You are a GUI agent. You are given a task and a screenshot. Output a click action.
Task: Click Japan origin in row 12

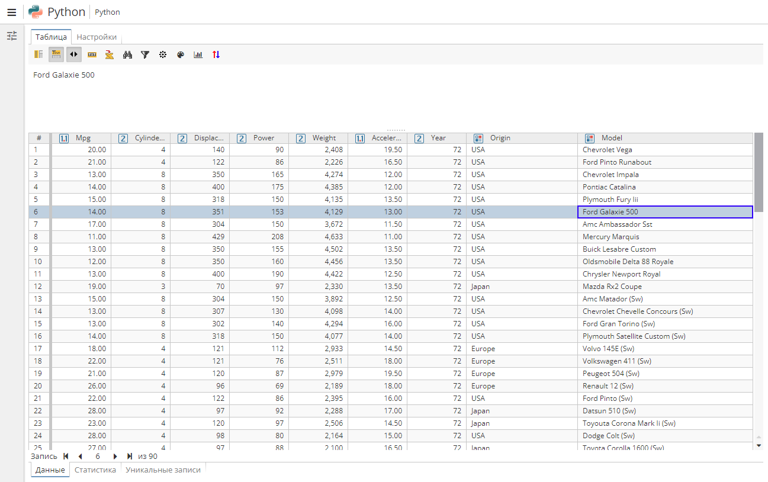tap(522, 287)
